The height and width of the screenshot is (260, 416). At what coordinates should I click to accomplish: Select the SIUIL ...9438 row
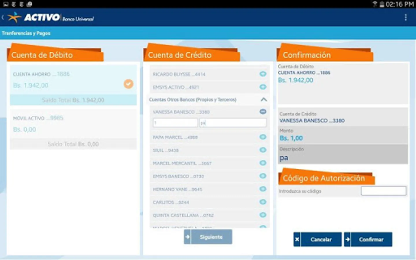coord(210,150)
